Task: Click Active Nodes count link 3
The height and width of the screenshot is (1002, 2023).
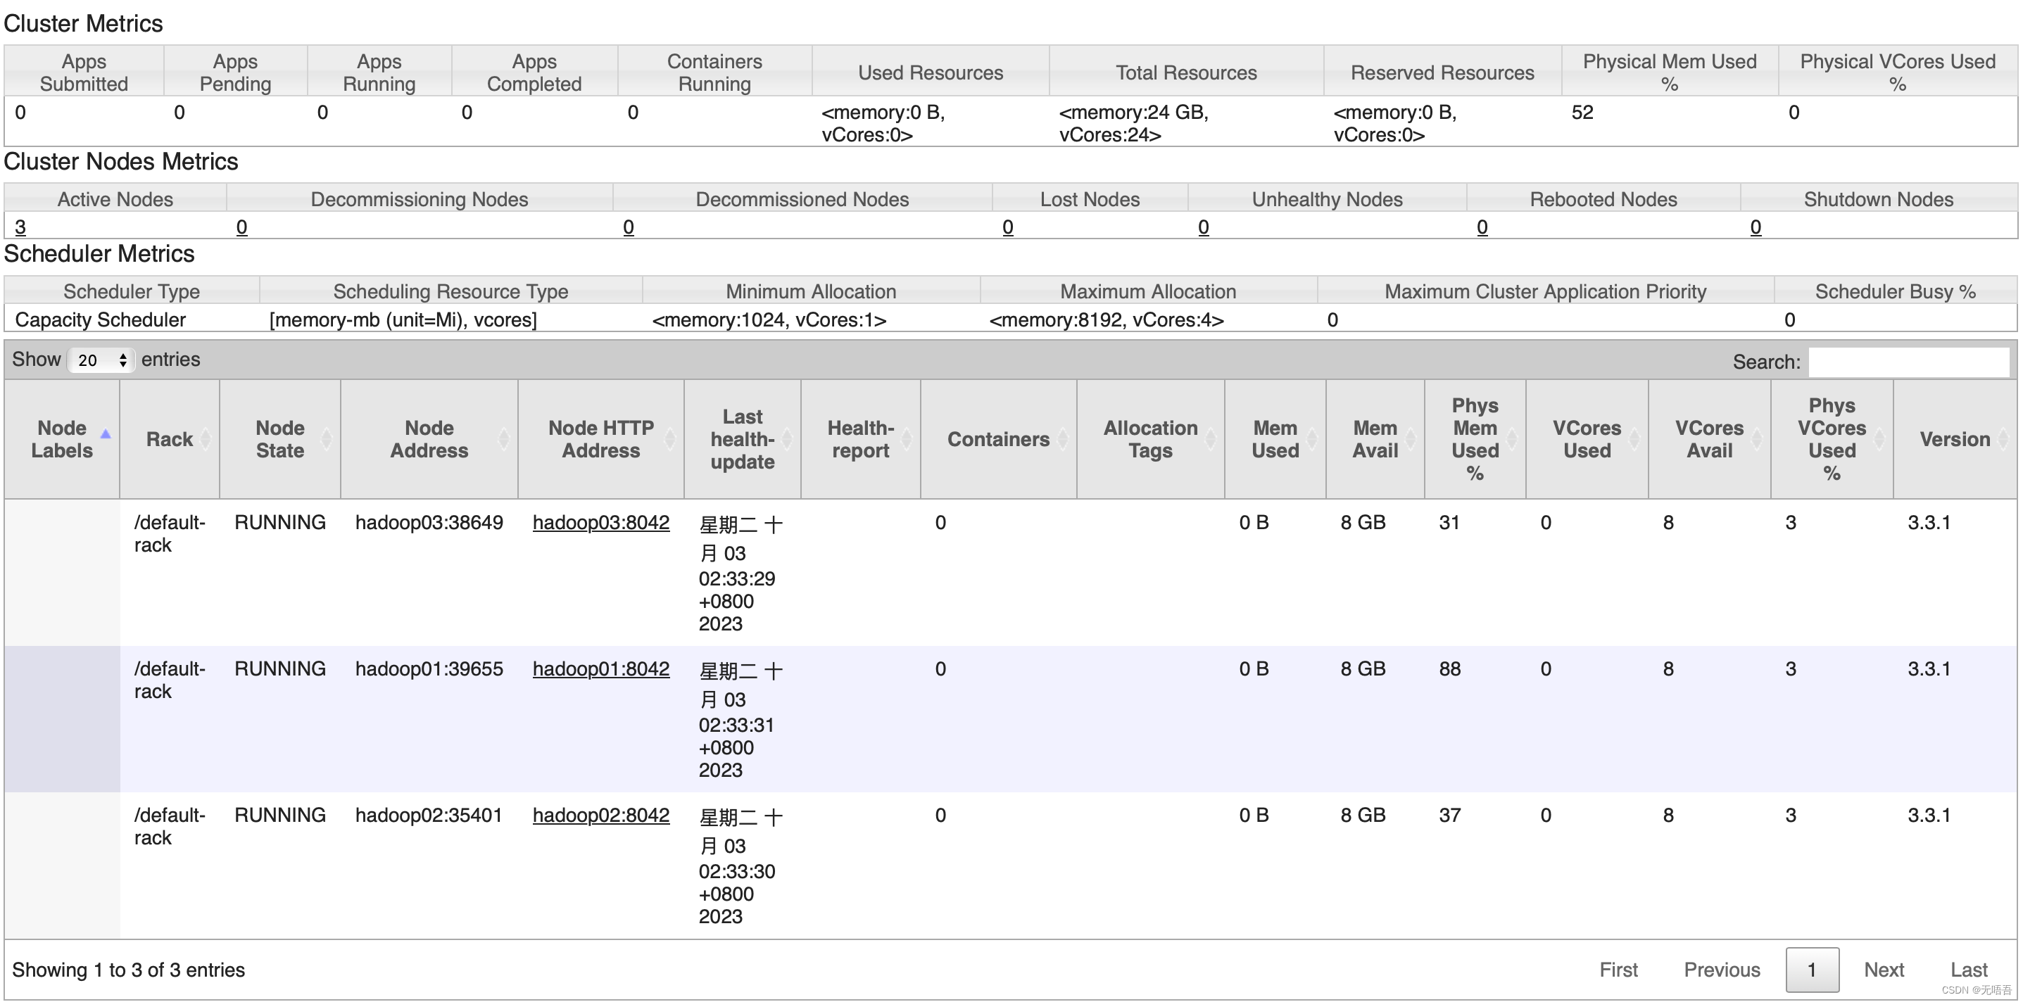Action: 20,227
